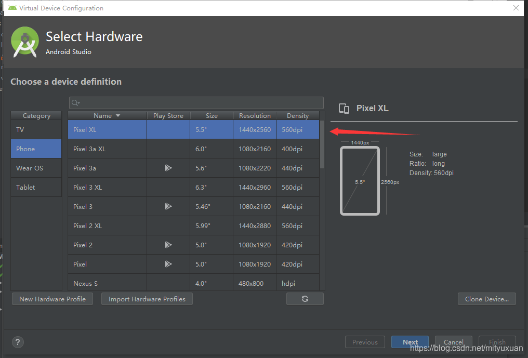
Task: Close the Virtual Device Configuration dialog
Action: (x=516, y=8)
